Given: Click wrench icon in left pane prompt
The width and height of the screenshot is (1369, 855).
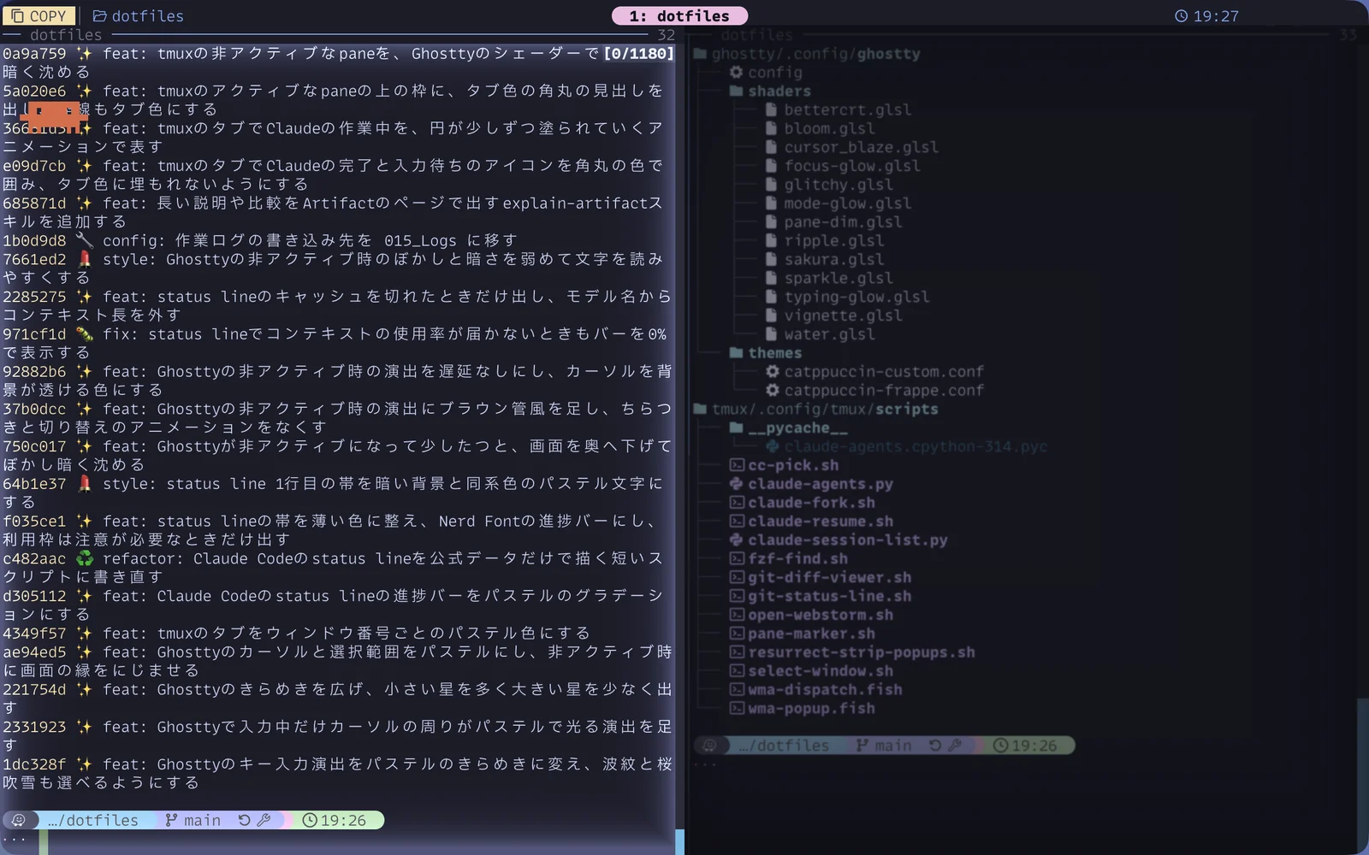Looking at the screenshot, I should click(x=264, y=820).
